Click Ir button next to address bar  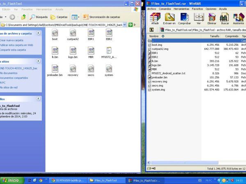[x=132, y=25]
